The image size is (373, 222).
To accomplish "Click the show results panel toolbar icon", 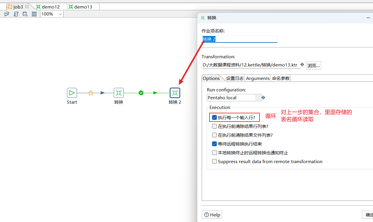I will (34, 14).
